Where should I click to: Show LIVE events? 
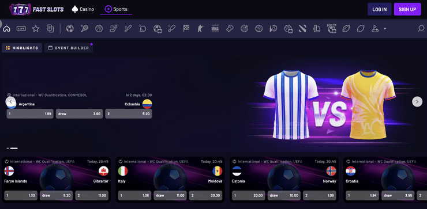point(21,29)
